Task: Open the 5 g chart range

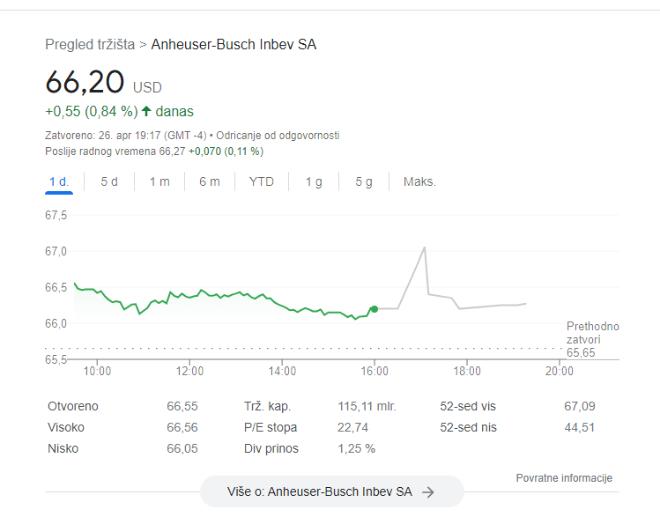Action: [x=364, y=181]
